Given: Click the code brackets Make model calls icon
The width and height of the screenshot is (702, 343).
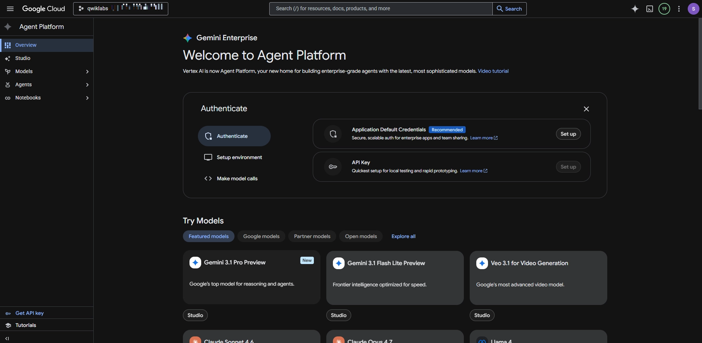Looking at the screenshot, I should pos(208,178).
